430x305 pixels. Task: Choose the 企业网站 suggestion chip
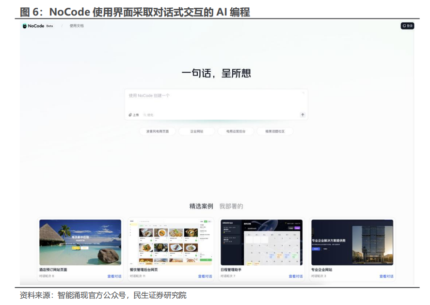pyautogui.click(x=197, y=131)
